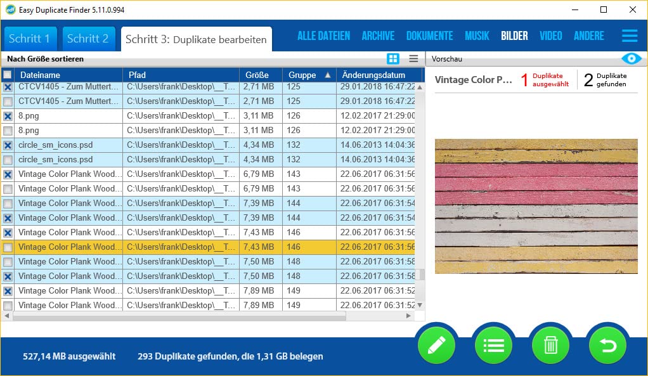648x376 pixels.
Task: Click the green pencil edit button
Action: pyautogui.click(x=436, y=346)
